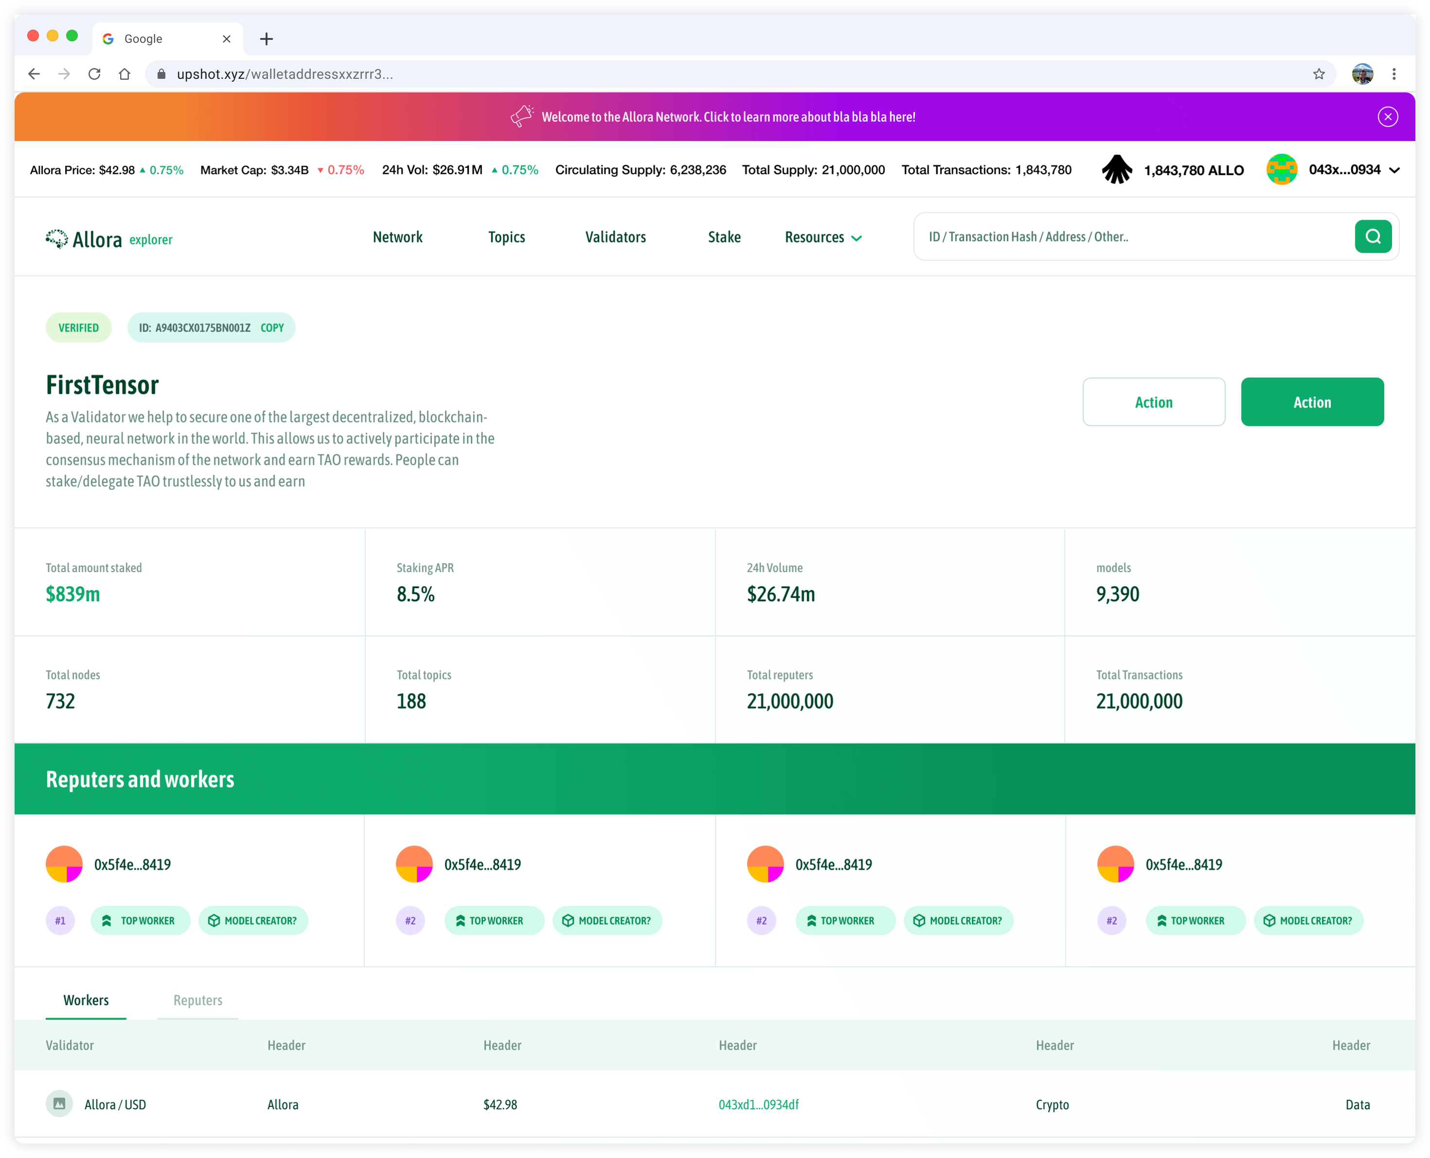Click the Allora Price $42.98 ticker

pyautogui.click(x=107, y=170)
